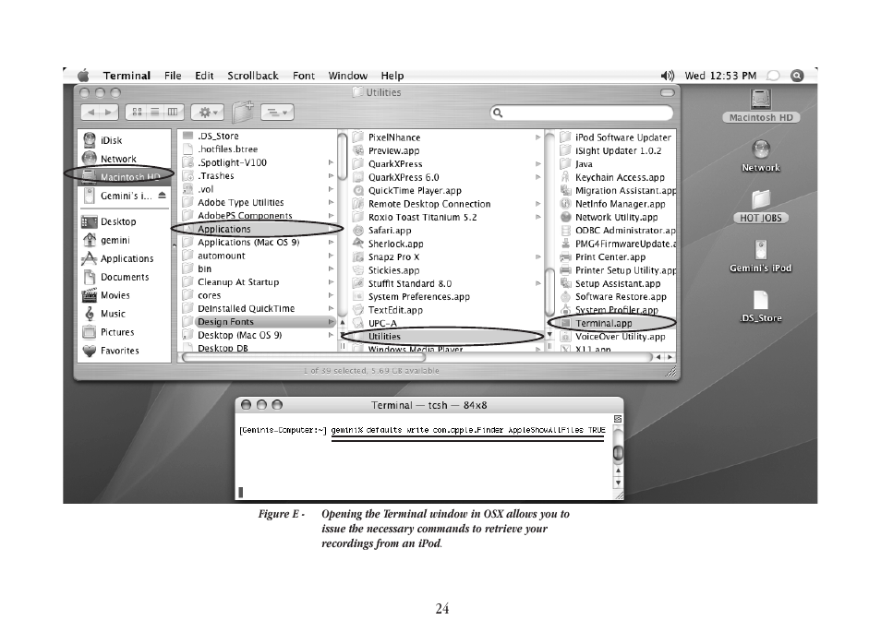Expand the PixelNhance folder arrow
Image resolution: width=881 pixels, height=632 pixels.
click(x=537, y=137)
